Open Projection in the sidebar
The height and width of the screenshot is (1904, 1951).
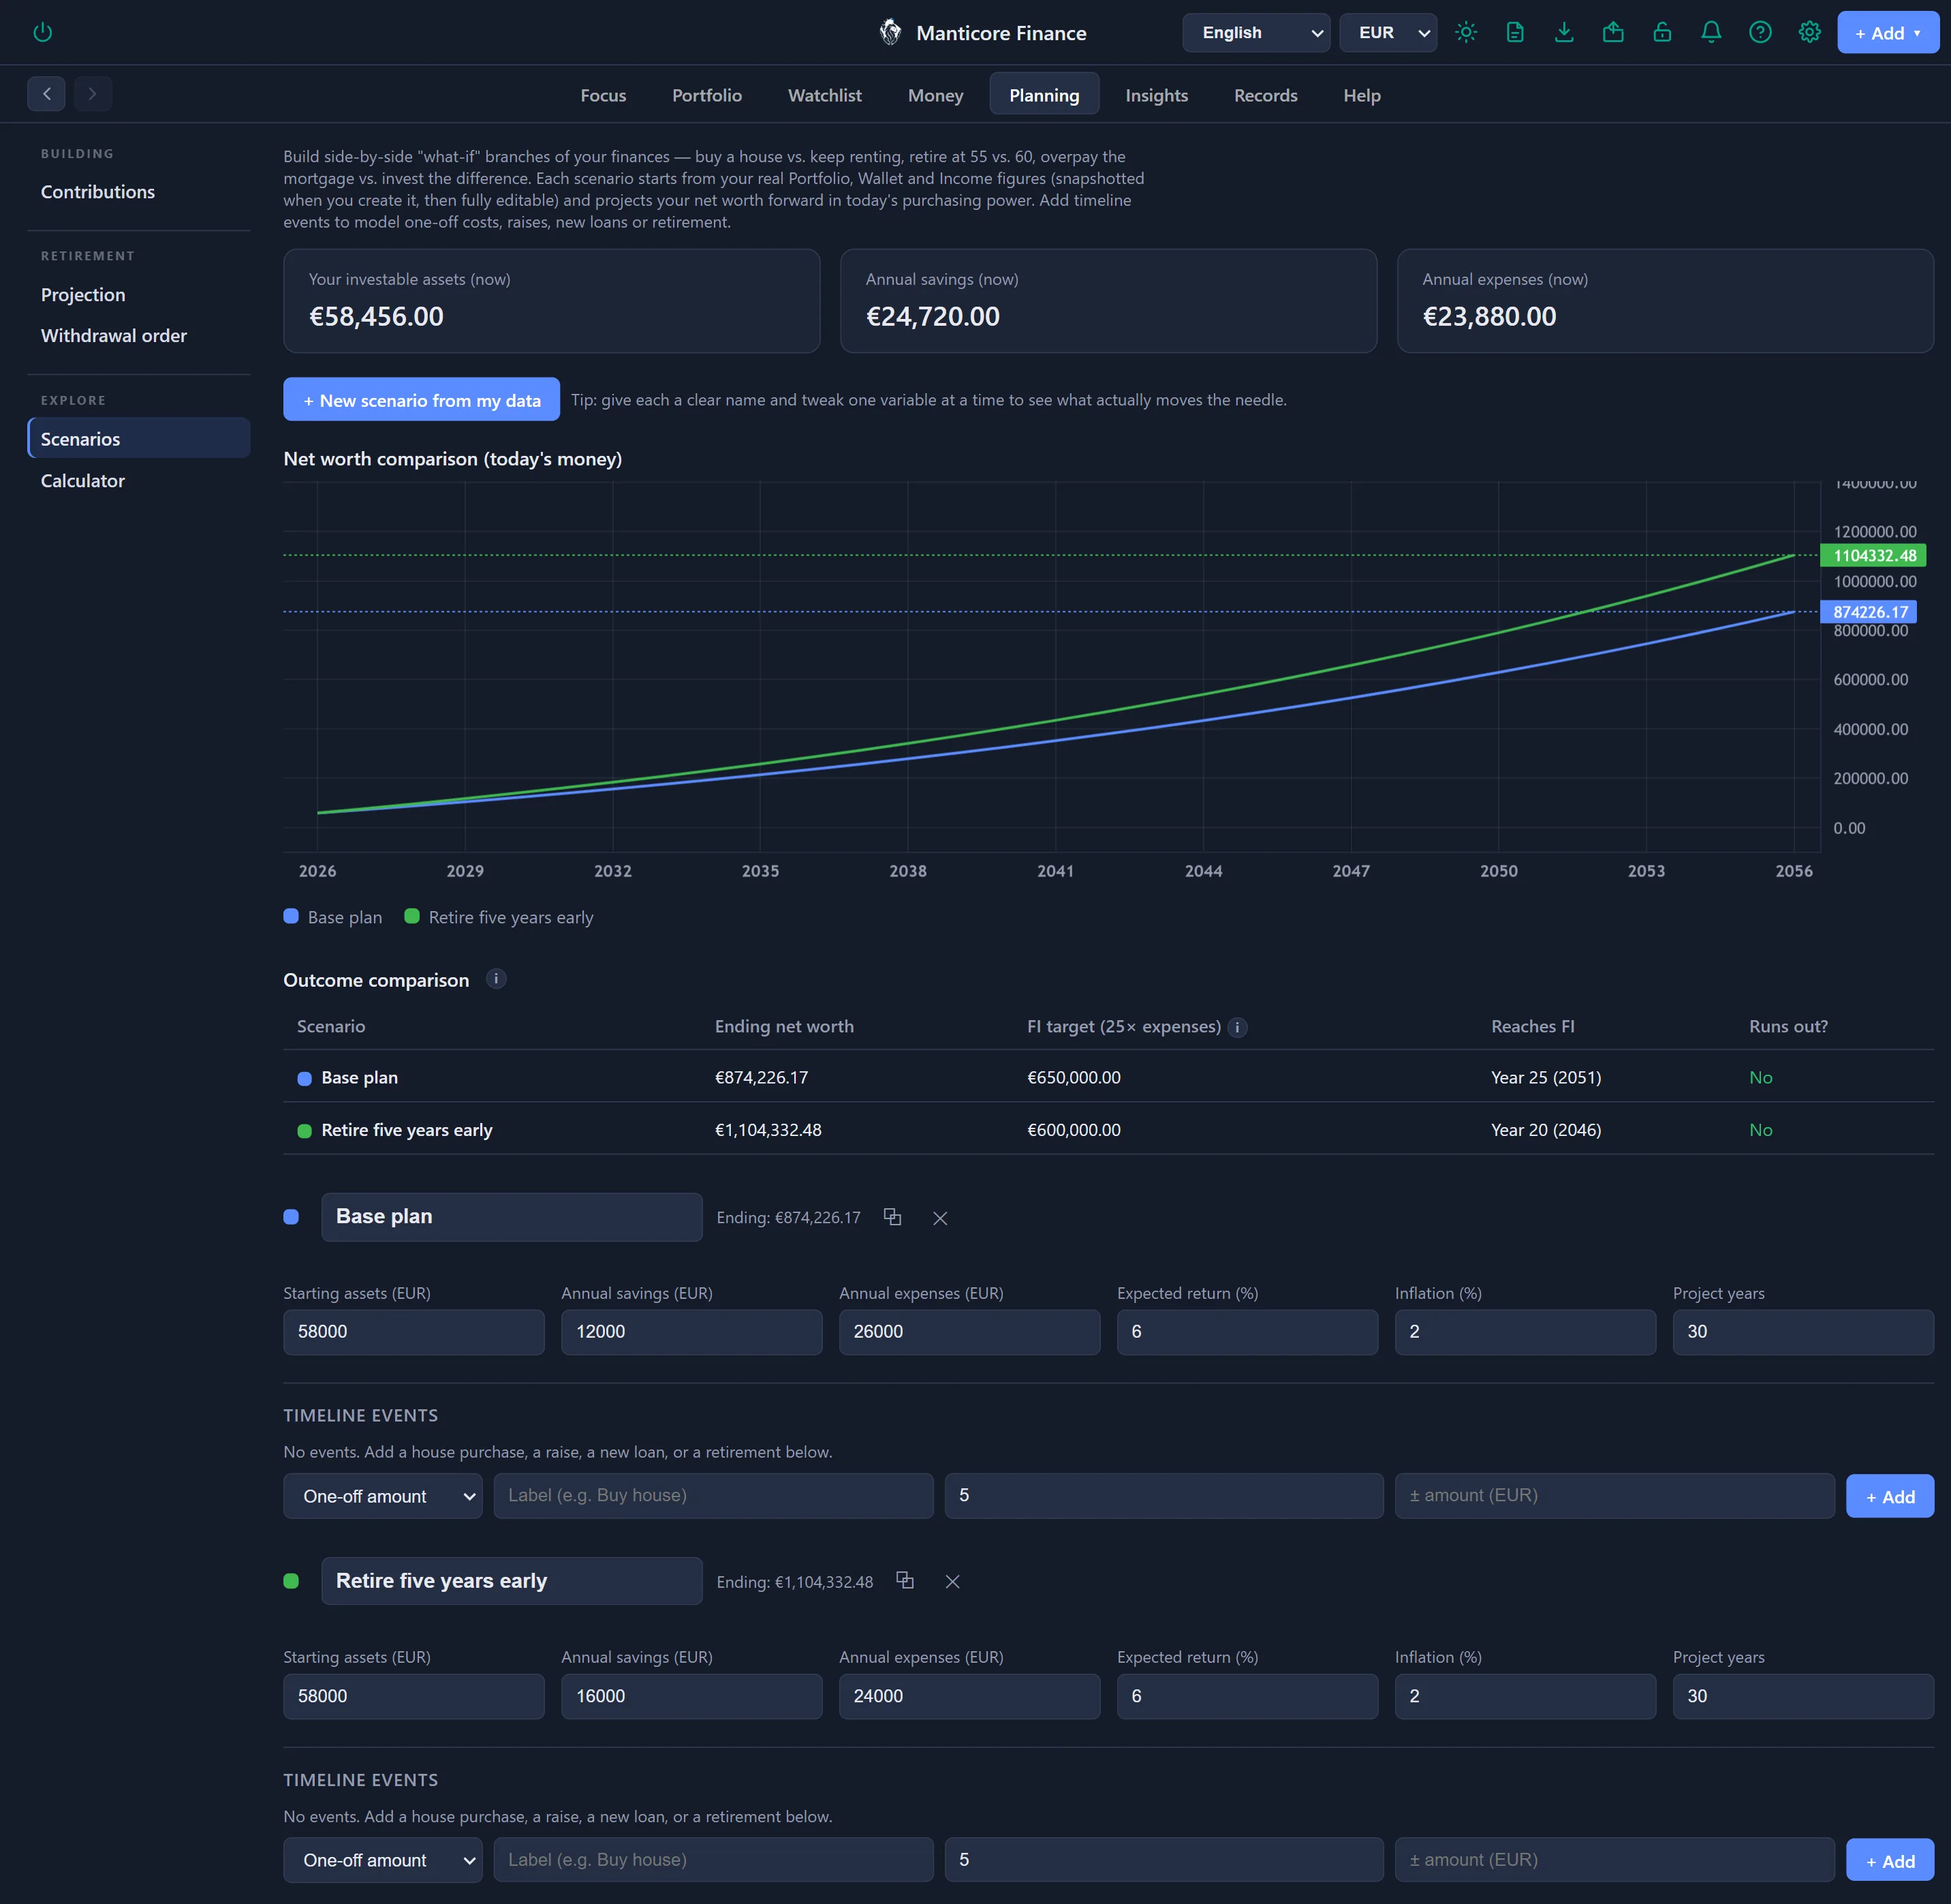pos(138,294)
